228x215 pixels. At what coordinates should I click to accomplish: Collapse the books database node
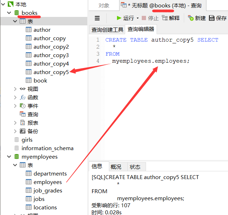(x=9, y=13)
